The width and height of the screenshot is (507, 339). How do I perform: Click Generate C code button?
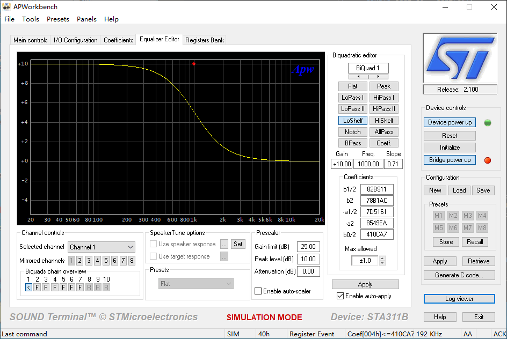(x=459, y=275)
